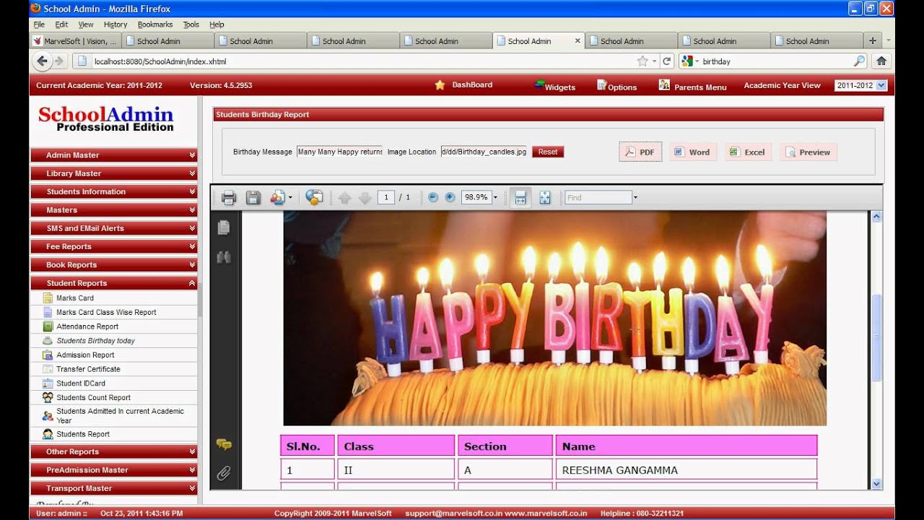Click the Image Location text field
Screen dimensions: 924x520
tap(484, 152)
